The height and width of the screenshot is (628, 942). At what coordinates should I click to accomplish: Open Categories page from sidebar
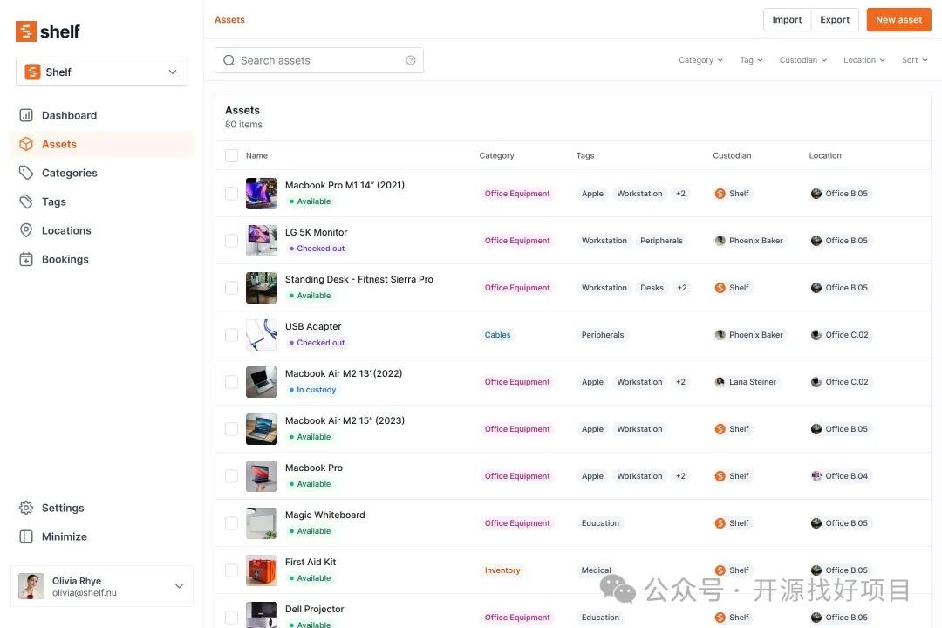coord(102,173)
